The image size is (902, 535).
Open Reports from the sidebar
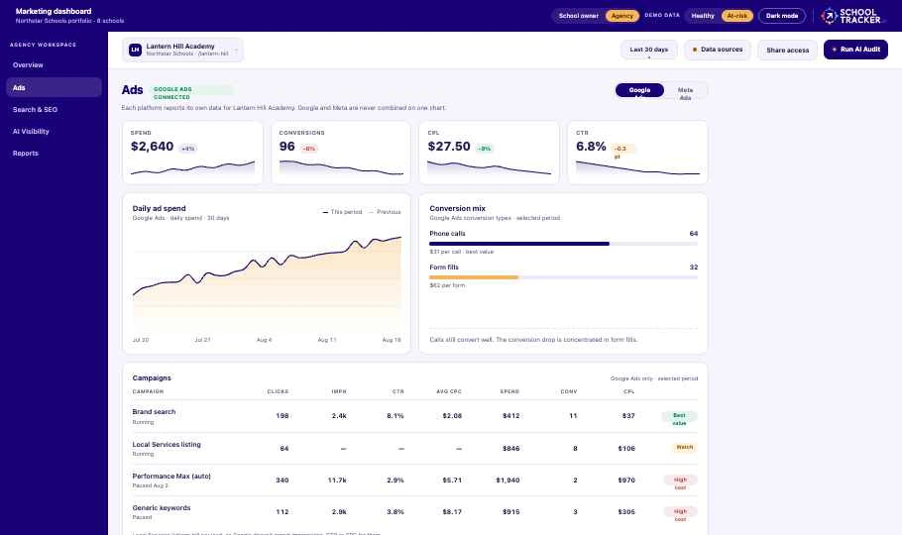coord(55,153)
